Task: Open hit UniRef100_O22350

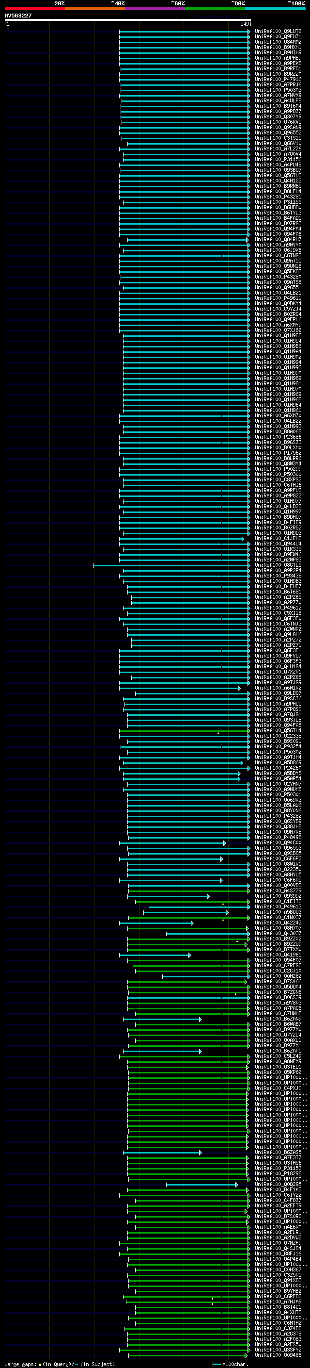Action: [278, 869]
